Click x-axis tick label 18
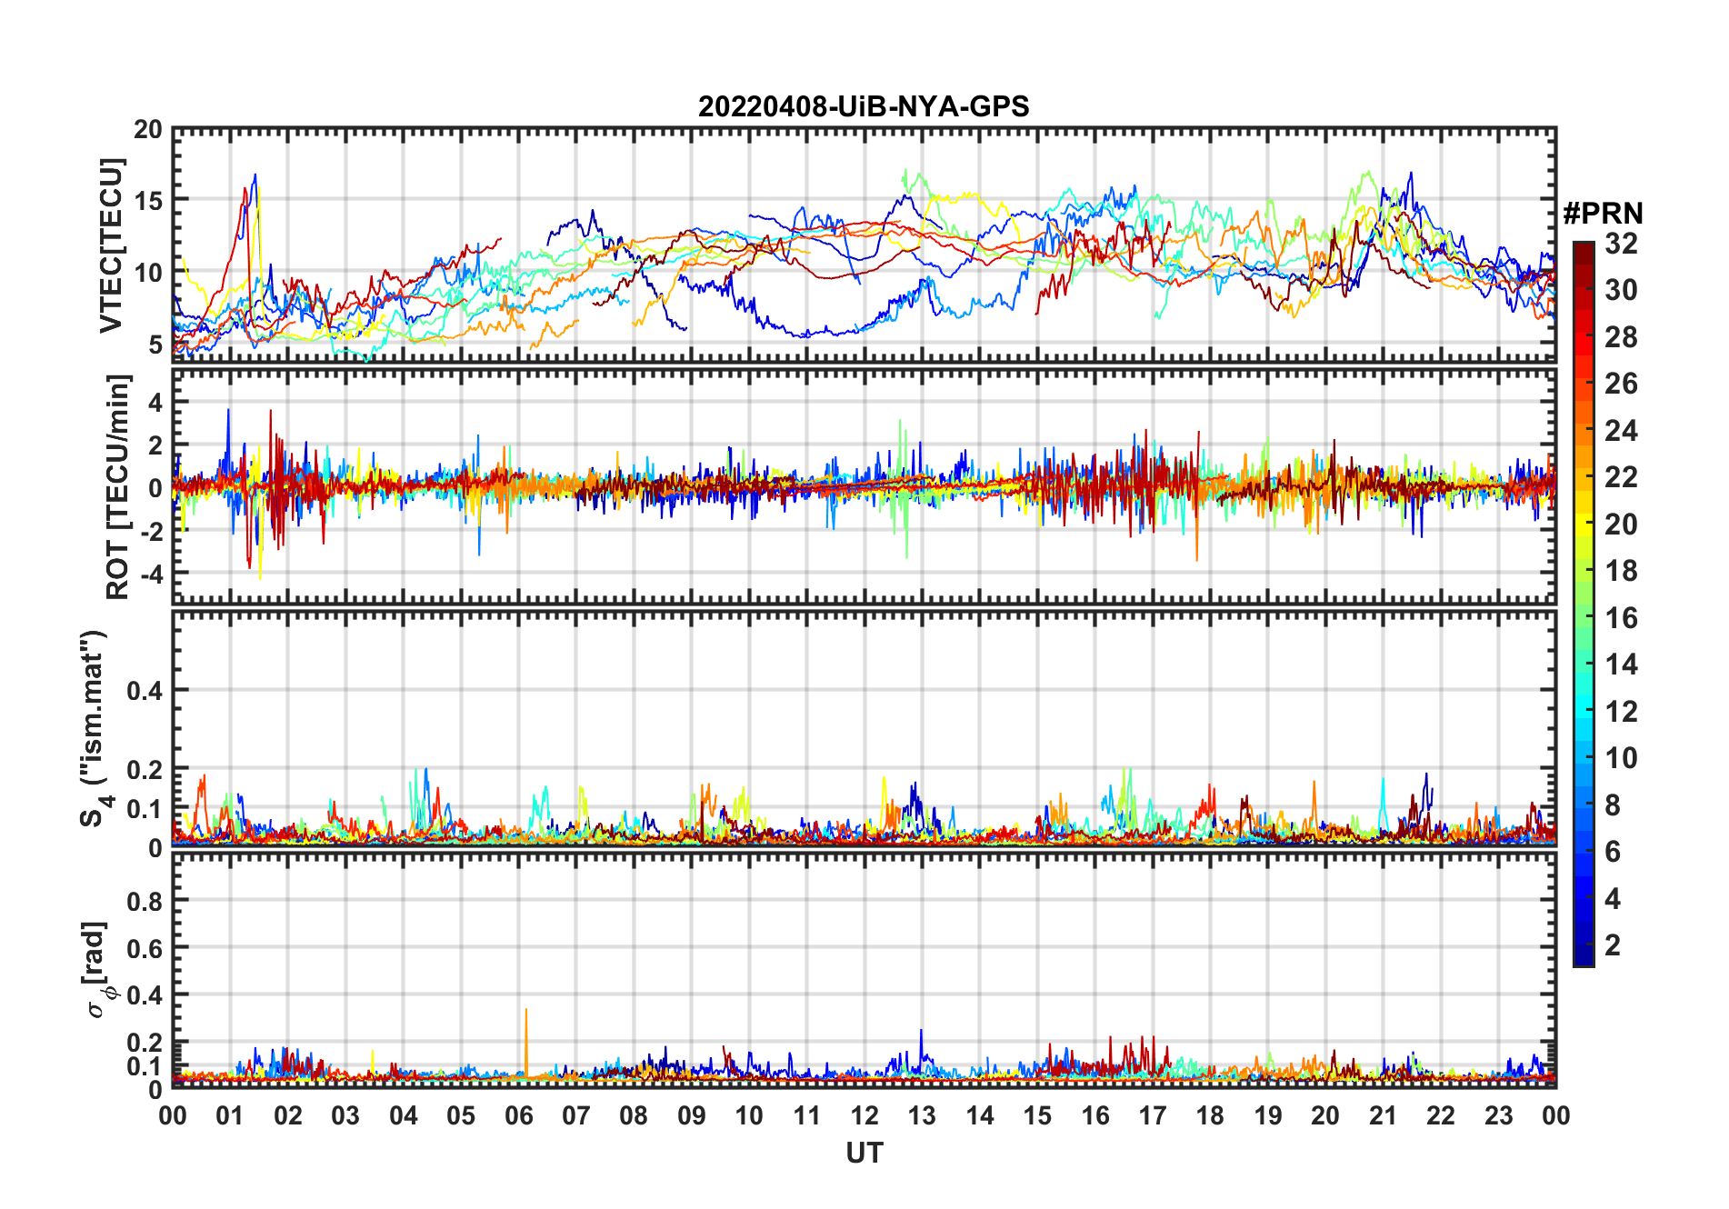The image size is (1729, 1209). (x=1210, y=1115)
